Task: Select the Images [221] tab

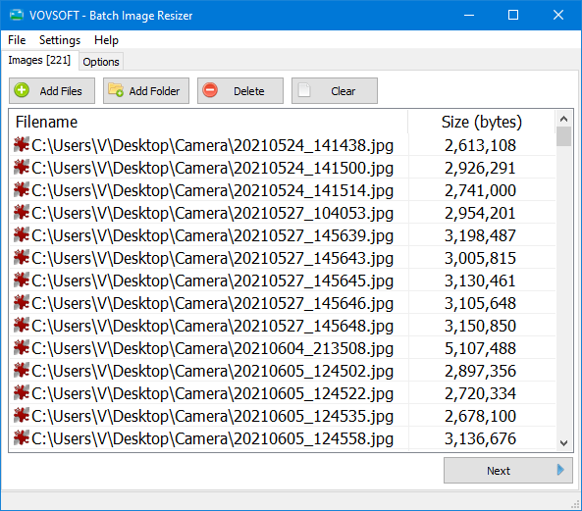Action: click(x=39, y=60)
